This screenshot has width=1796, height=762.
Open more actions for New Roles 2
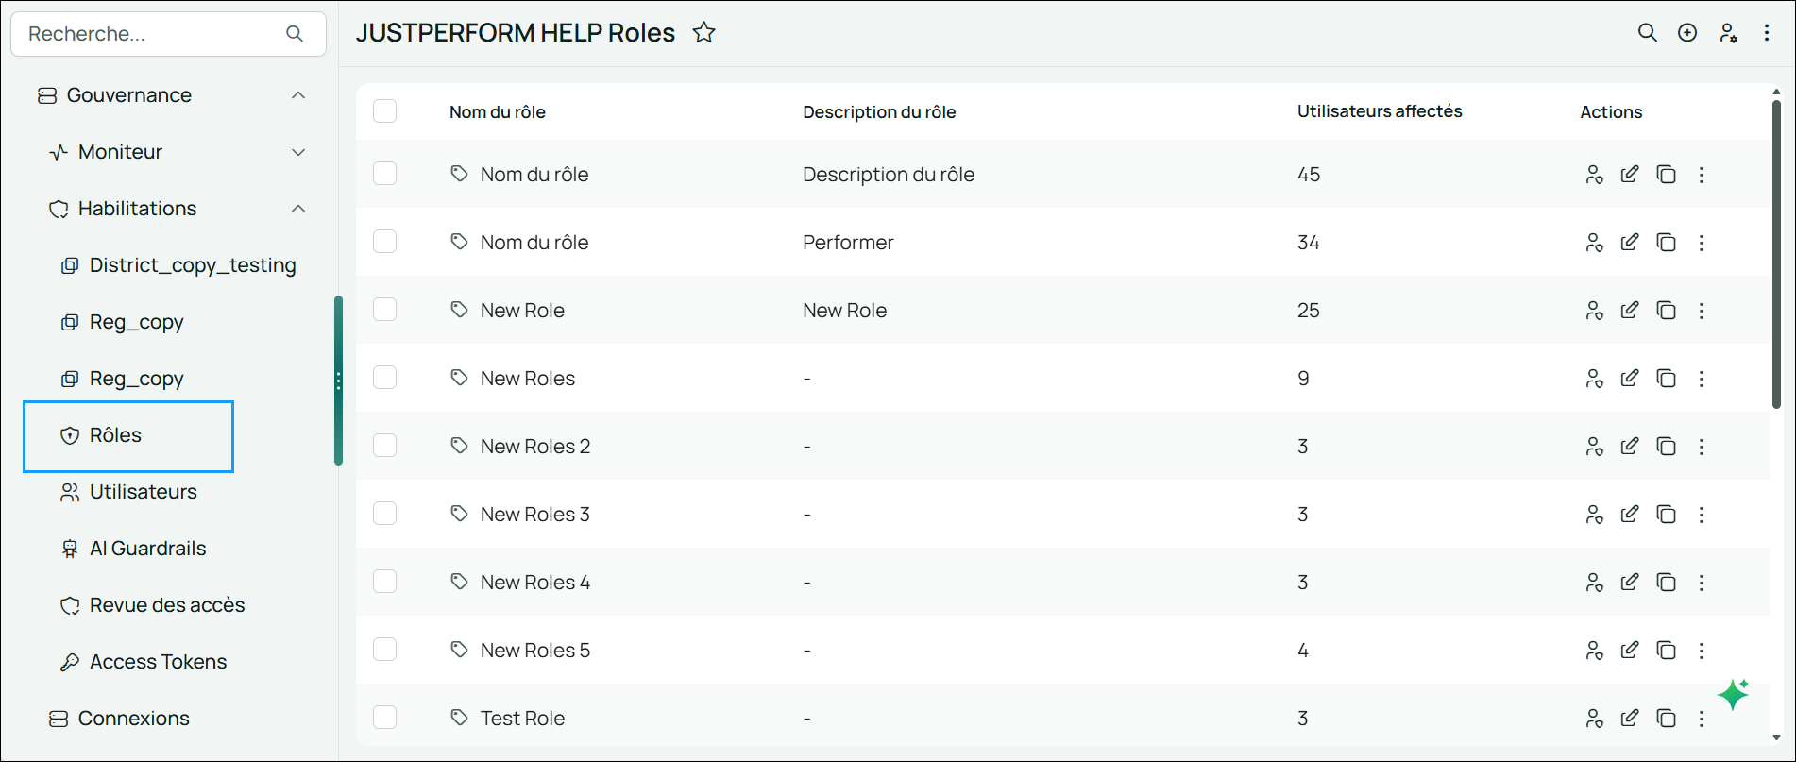click(1702, 447)
